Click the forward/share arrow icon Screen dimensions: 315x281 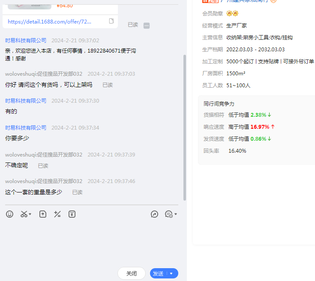(x=155, y=214)
